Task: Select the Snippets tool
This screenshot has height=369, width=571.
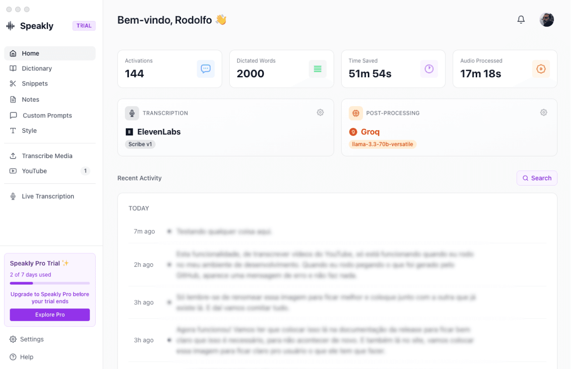Action: [x=35, y=83]
